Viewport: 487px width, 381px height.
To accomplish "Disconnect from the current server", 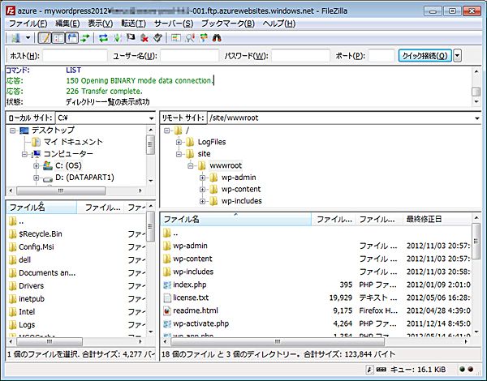I will (144, 38).
